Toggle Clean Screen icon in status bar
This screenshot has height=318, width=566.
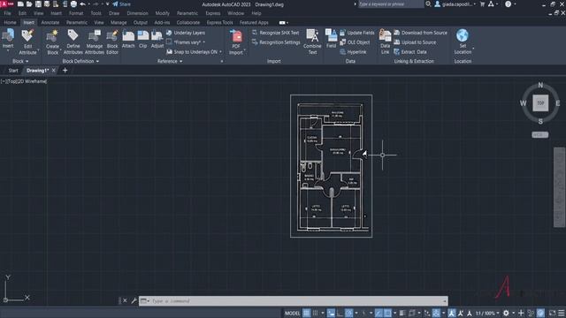[552, 314]
